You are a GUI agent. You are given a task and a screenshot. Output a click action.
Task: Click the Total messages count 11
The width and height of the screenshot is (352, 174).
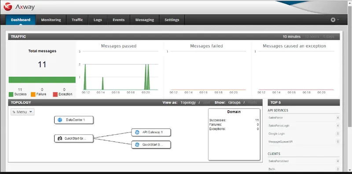[42, 65]
